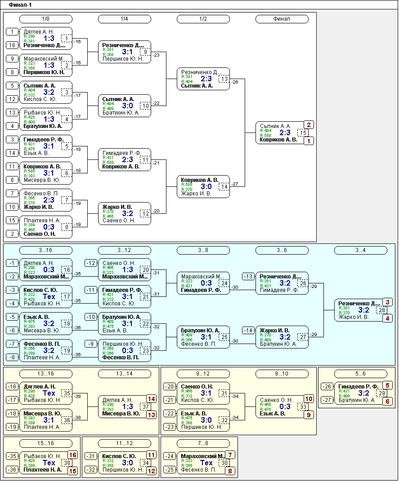Open match Мараховский vs Першиков 1:3 in 1/8
The image size is (399, 481).
coord(46,66)
